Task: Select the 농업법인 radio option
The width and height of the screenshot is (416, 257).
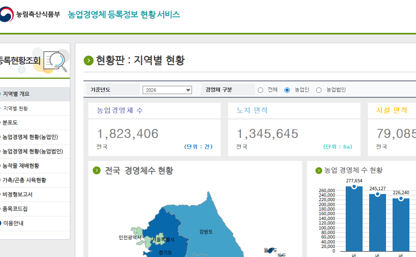Action: [319, 89]
